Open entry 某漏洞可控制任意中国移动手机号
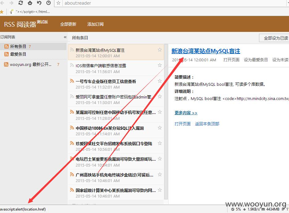289x213 pixels. (x=116, y=115)
